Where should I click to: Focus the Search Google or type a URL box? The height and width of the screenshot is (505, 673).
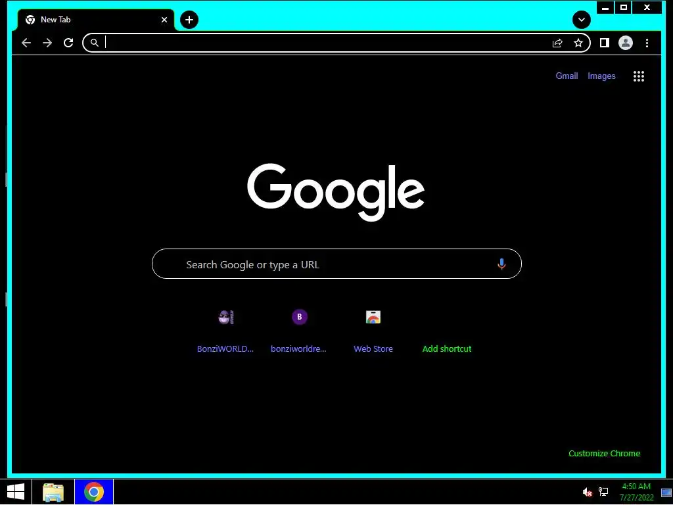tap(336, 264)
